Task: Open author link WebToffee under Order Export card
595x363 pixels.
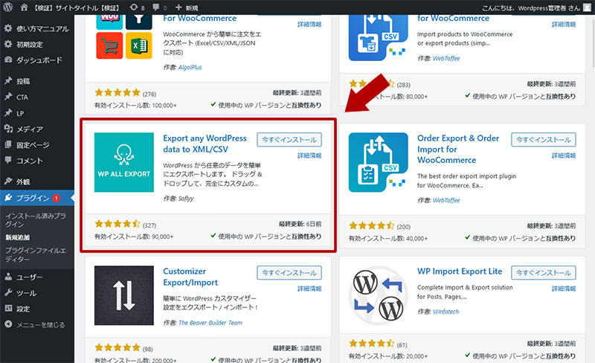Action: pos(446,201)
